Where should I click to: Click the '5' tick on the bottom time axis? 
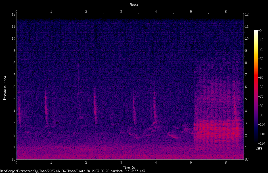tap(191, 163)
